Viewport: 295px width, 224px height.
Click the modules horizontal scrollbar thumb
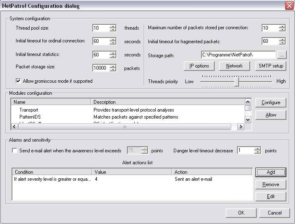pyautogui.click(x=124, y=127)
